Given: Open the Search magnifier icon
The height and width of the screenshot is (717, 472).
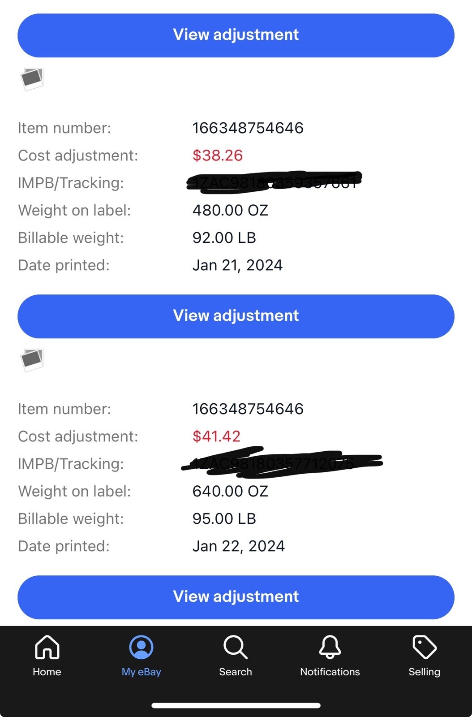Looking at the screenshot, I should pos(235,648).
